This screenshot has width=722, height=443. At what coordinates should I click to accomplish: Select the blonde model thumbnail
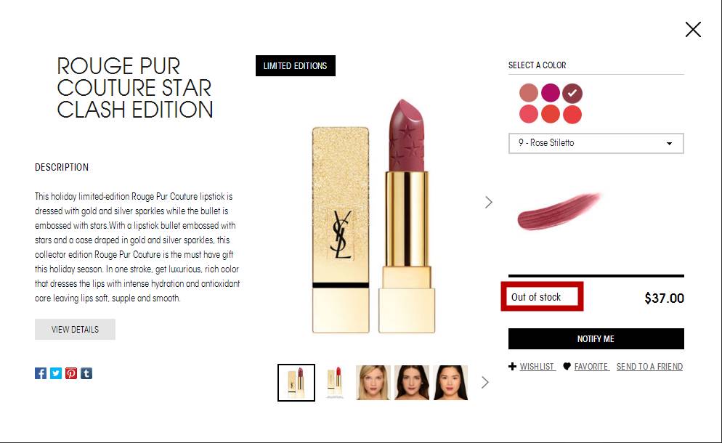pos(373,383)
